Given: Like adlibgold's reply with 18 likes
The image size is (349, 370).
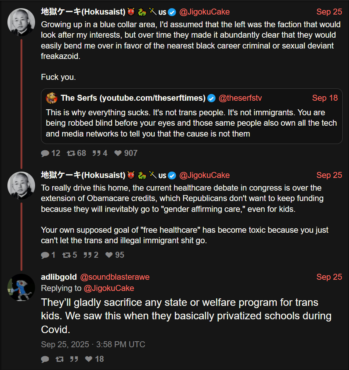Looking at the screenshot, I should pyautogui.click(x=89, y=359).
